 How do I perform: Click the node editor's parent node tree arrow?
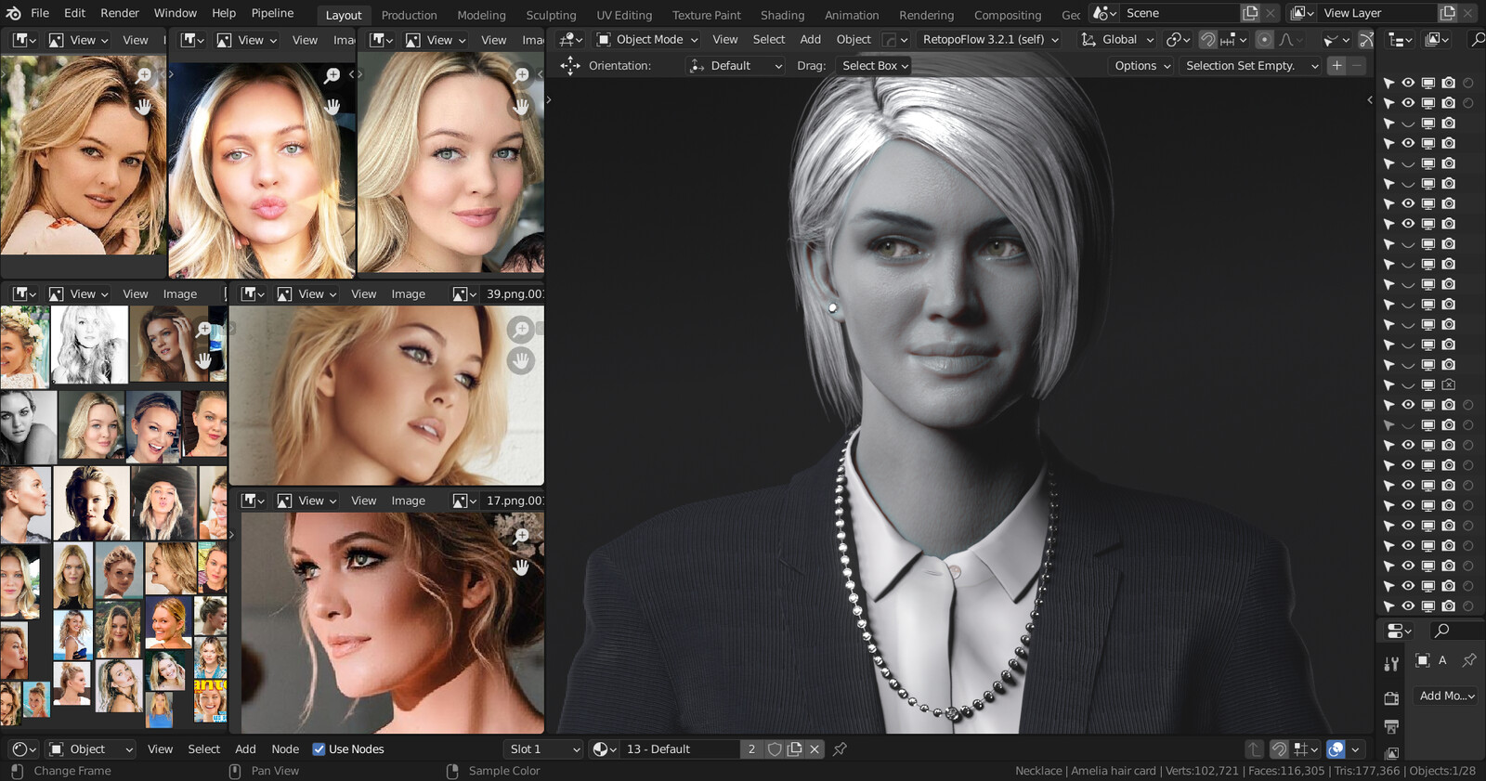click(1255, 749)
